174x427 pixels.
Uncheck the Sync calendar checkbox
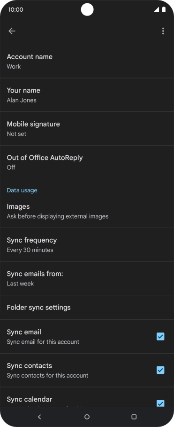[160, 403]
